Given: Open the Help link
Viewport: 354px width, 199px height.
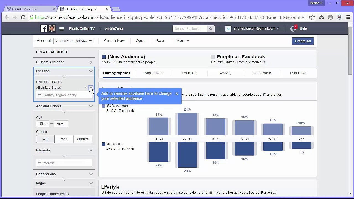Looking at the screenshot, I should (x=303, y=28).
